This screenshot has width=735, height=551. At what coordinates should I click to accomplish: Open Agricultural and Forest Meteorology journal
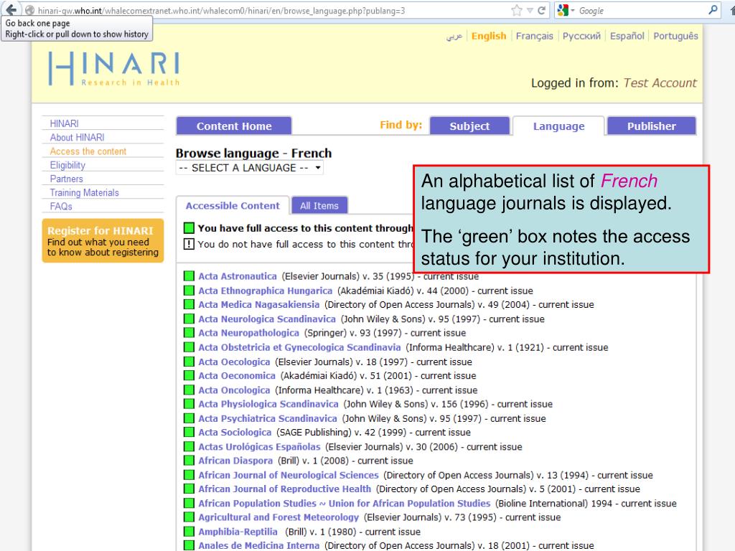(278, 518)
